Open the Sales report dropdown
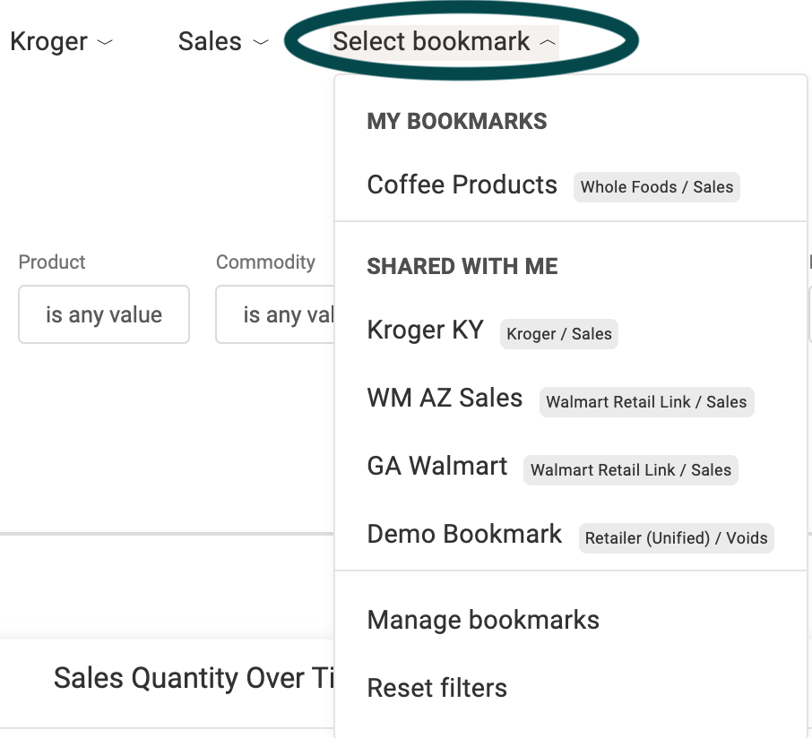 click(223, 41)
